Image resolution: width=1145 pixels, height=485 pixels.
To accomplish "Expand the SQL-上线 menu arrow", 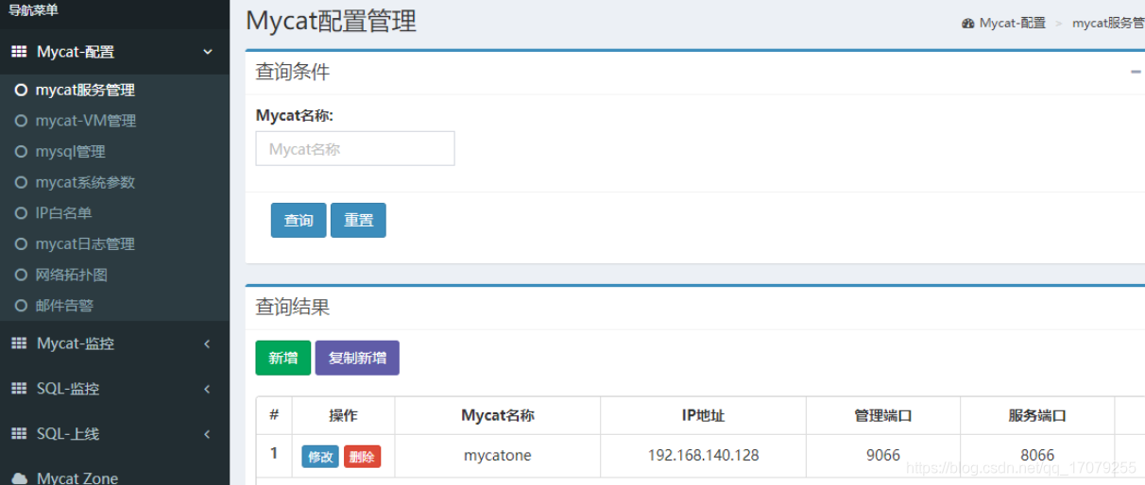I will point(207,434).
